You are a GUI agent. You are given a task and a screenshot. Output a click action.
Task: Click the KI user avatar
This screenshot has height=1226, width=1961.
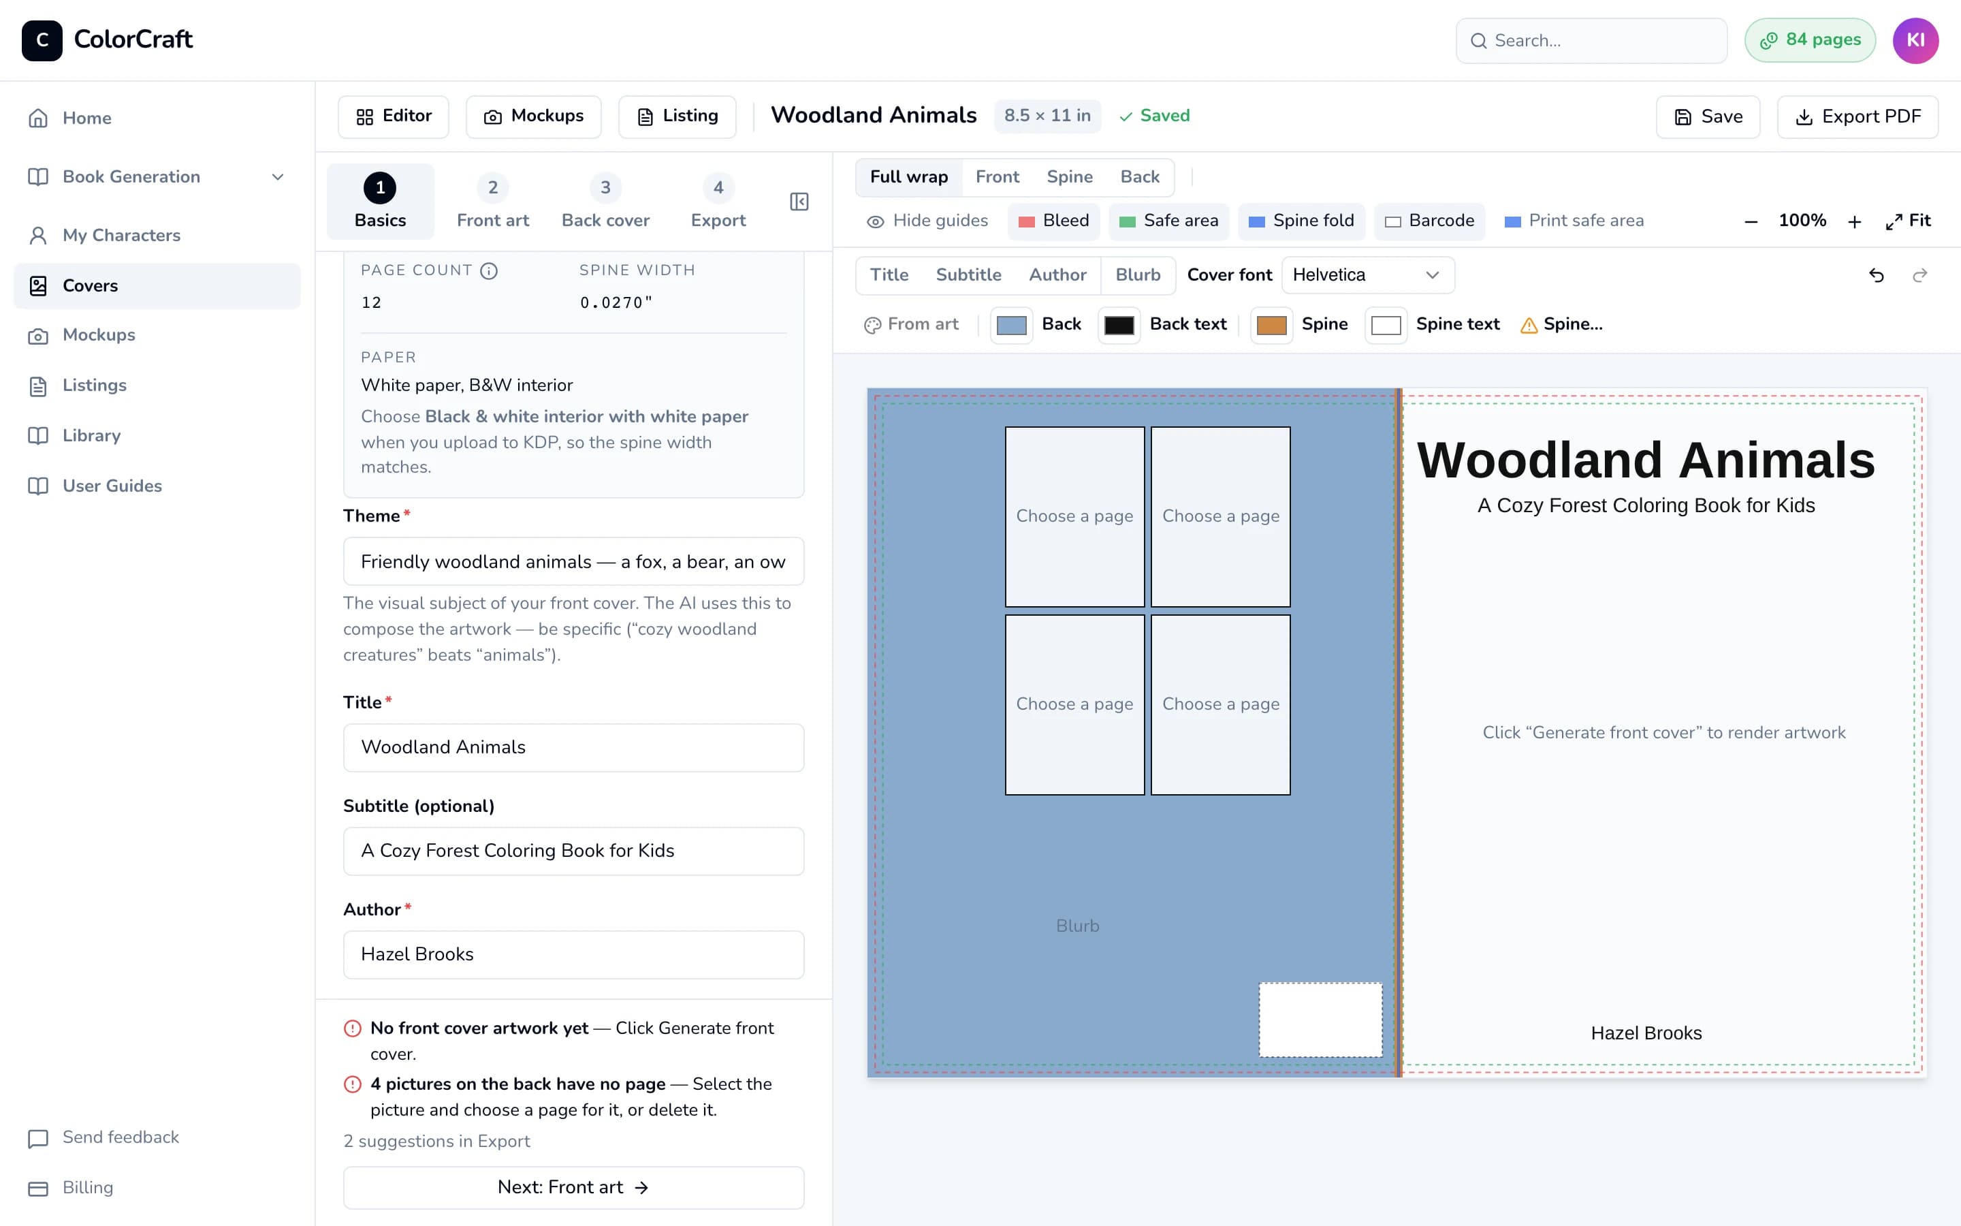pos(1915,41)
